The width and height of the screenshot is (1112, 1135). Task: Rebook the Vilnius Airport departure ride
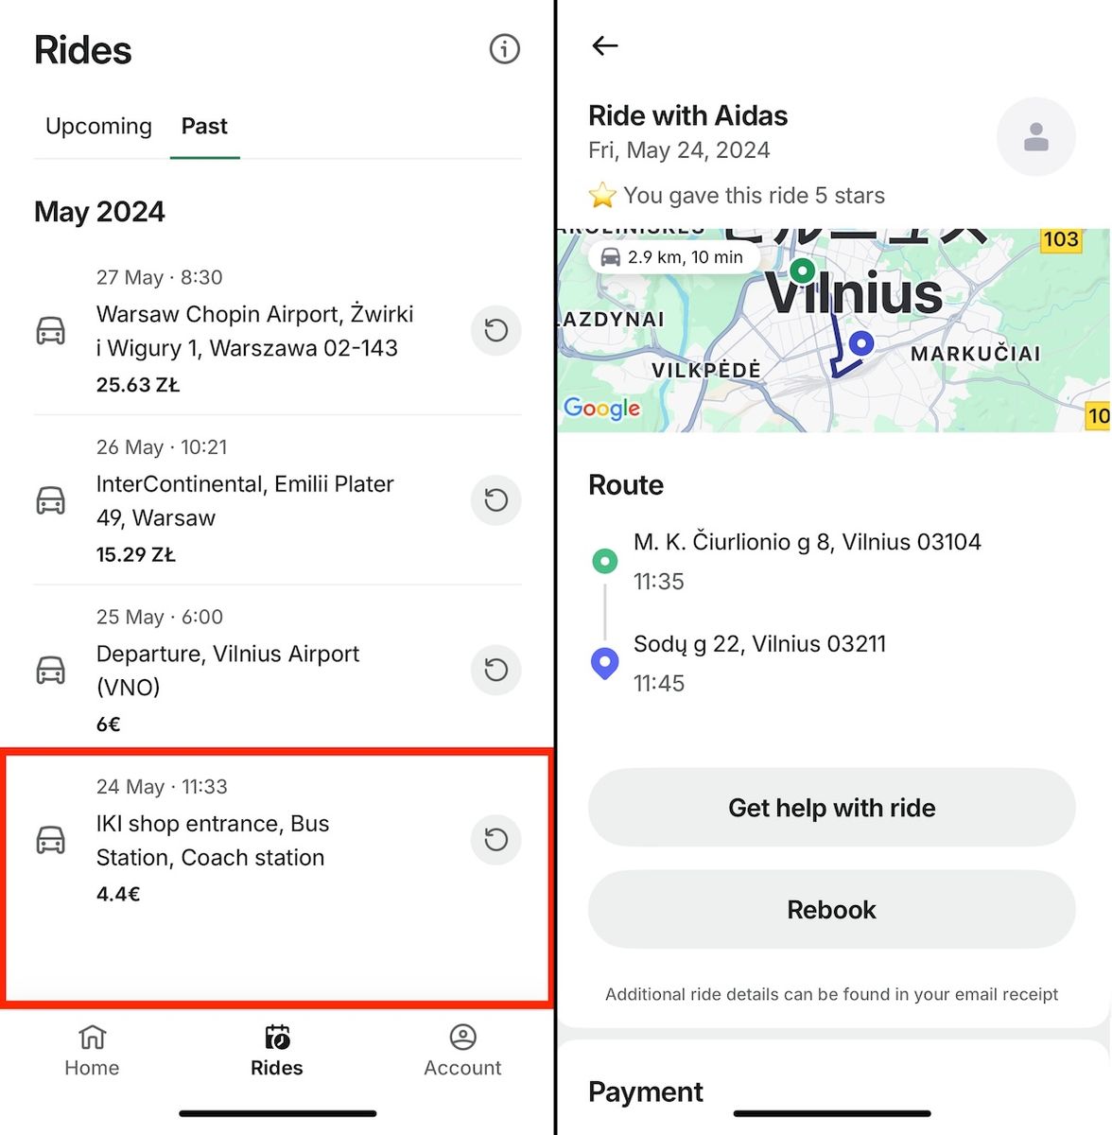tap(496, 670)
